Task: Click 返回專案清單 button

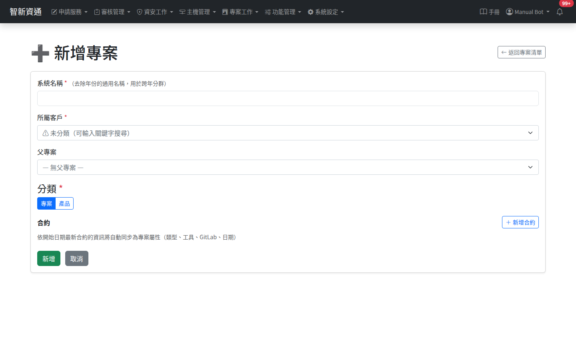Action: 522,52
